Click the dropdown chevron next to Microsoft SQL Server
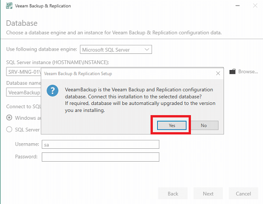This screenshot has width=263, height=204. coord(147,49)
